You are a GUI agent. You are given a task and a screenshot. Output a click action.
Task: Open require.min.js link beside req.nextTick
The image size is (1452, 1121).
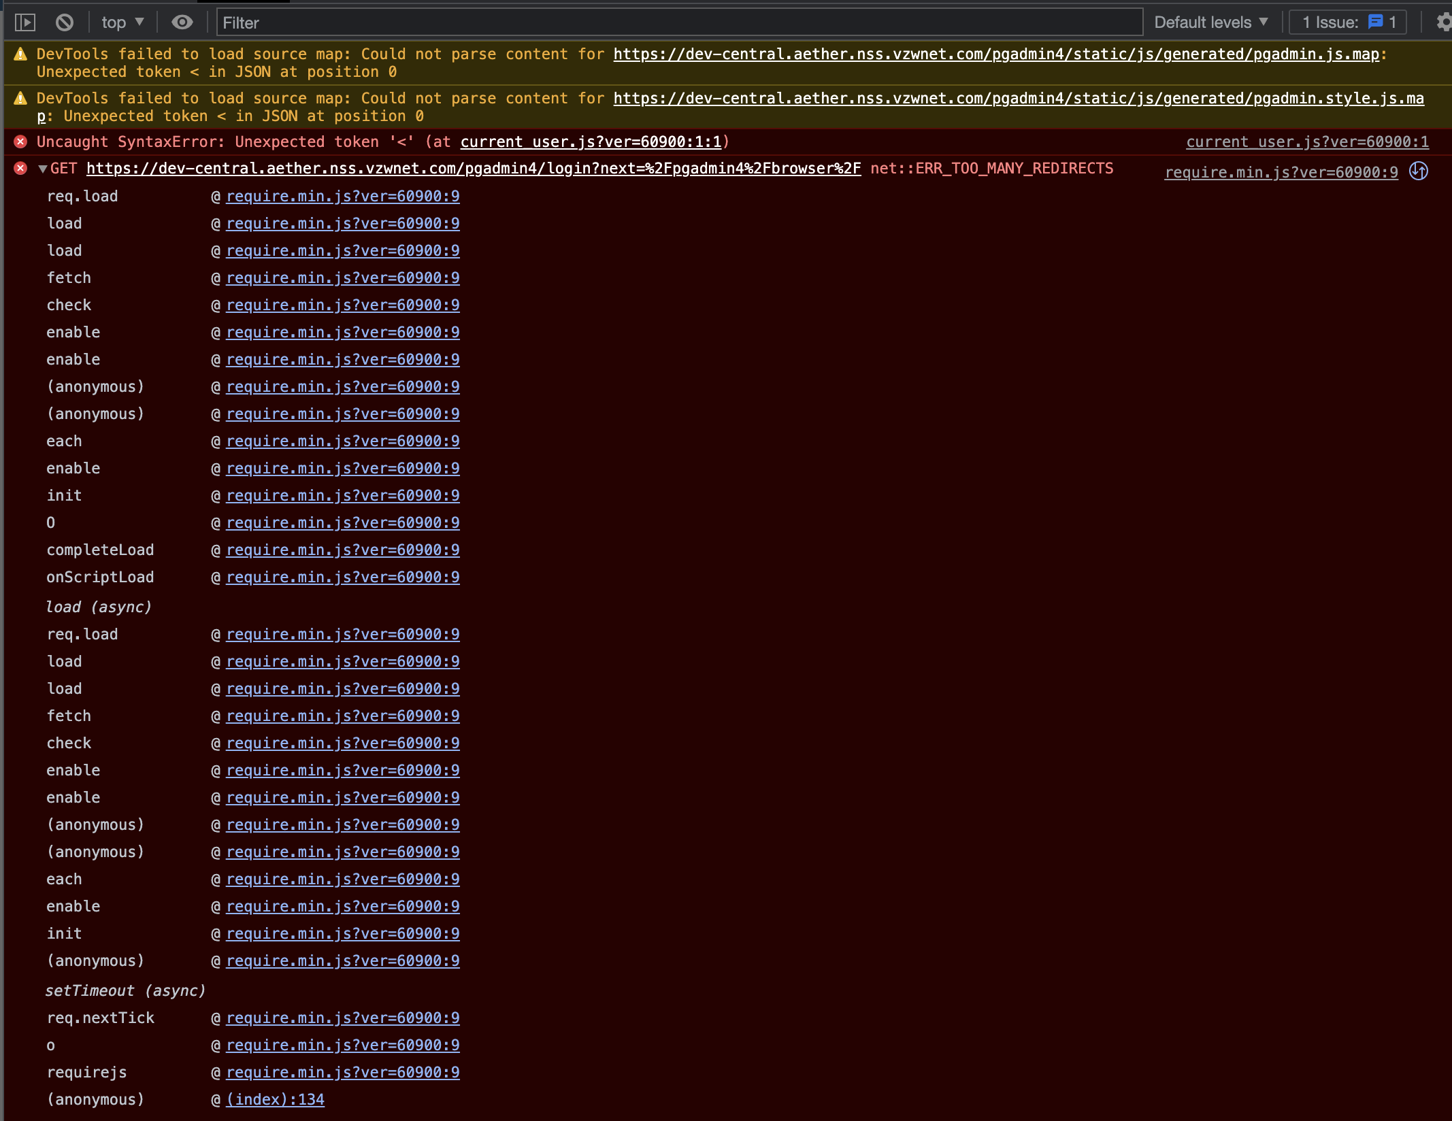tap(342, 1018)
